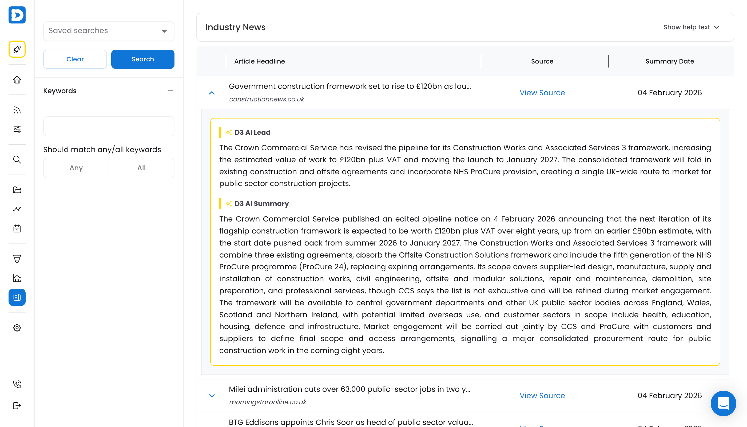Screen dimensions: 747x427
Task: Select the Any keywords match option
Action: 76,168
